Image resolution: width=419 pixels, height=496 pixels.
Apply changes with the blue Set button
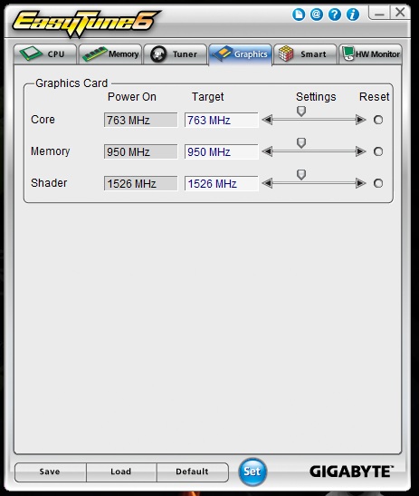[x=252, y=472]
